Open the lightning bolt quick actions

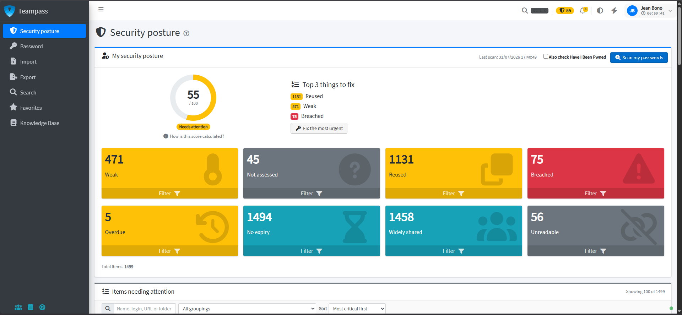click(614, 11)
